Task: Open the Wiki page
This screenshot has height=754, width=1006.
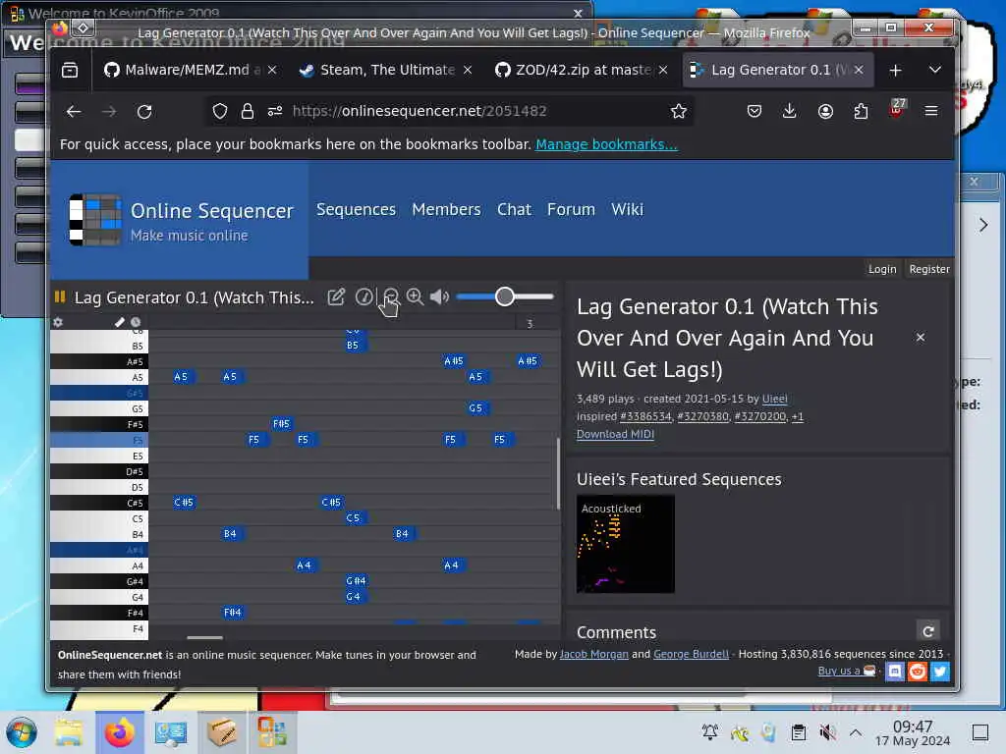Action: coord(627,210)
